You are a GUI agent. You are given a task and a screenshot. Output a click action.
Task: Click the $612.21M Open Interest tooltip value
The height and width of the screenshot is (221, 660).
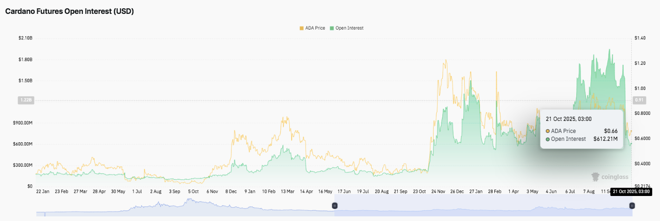[605, 139]
